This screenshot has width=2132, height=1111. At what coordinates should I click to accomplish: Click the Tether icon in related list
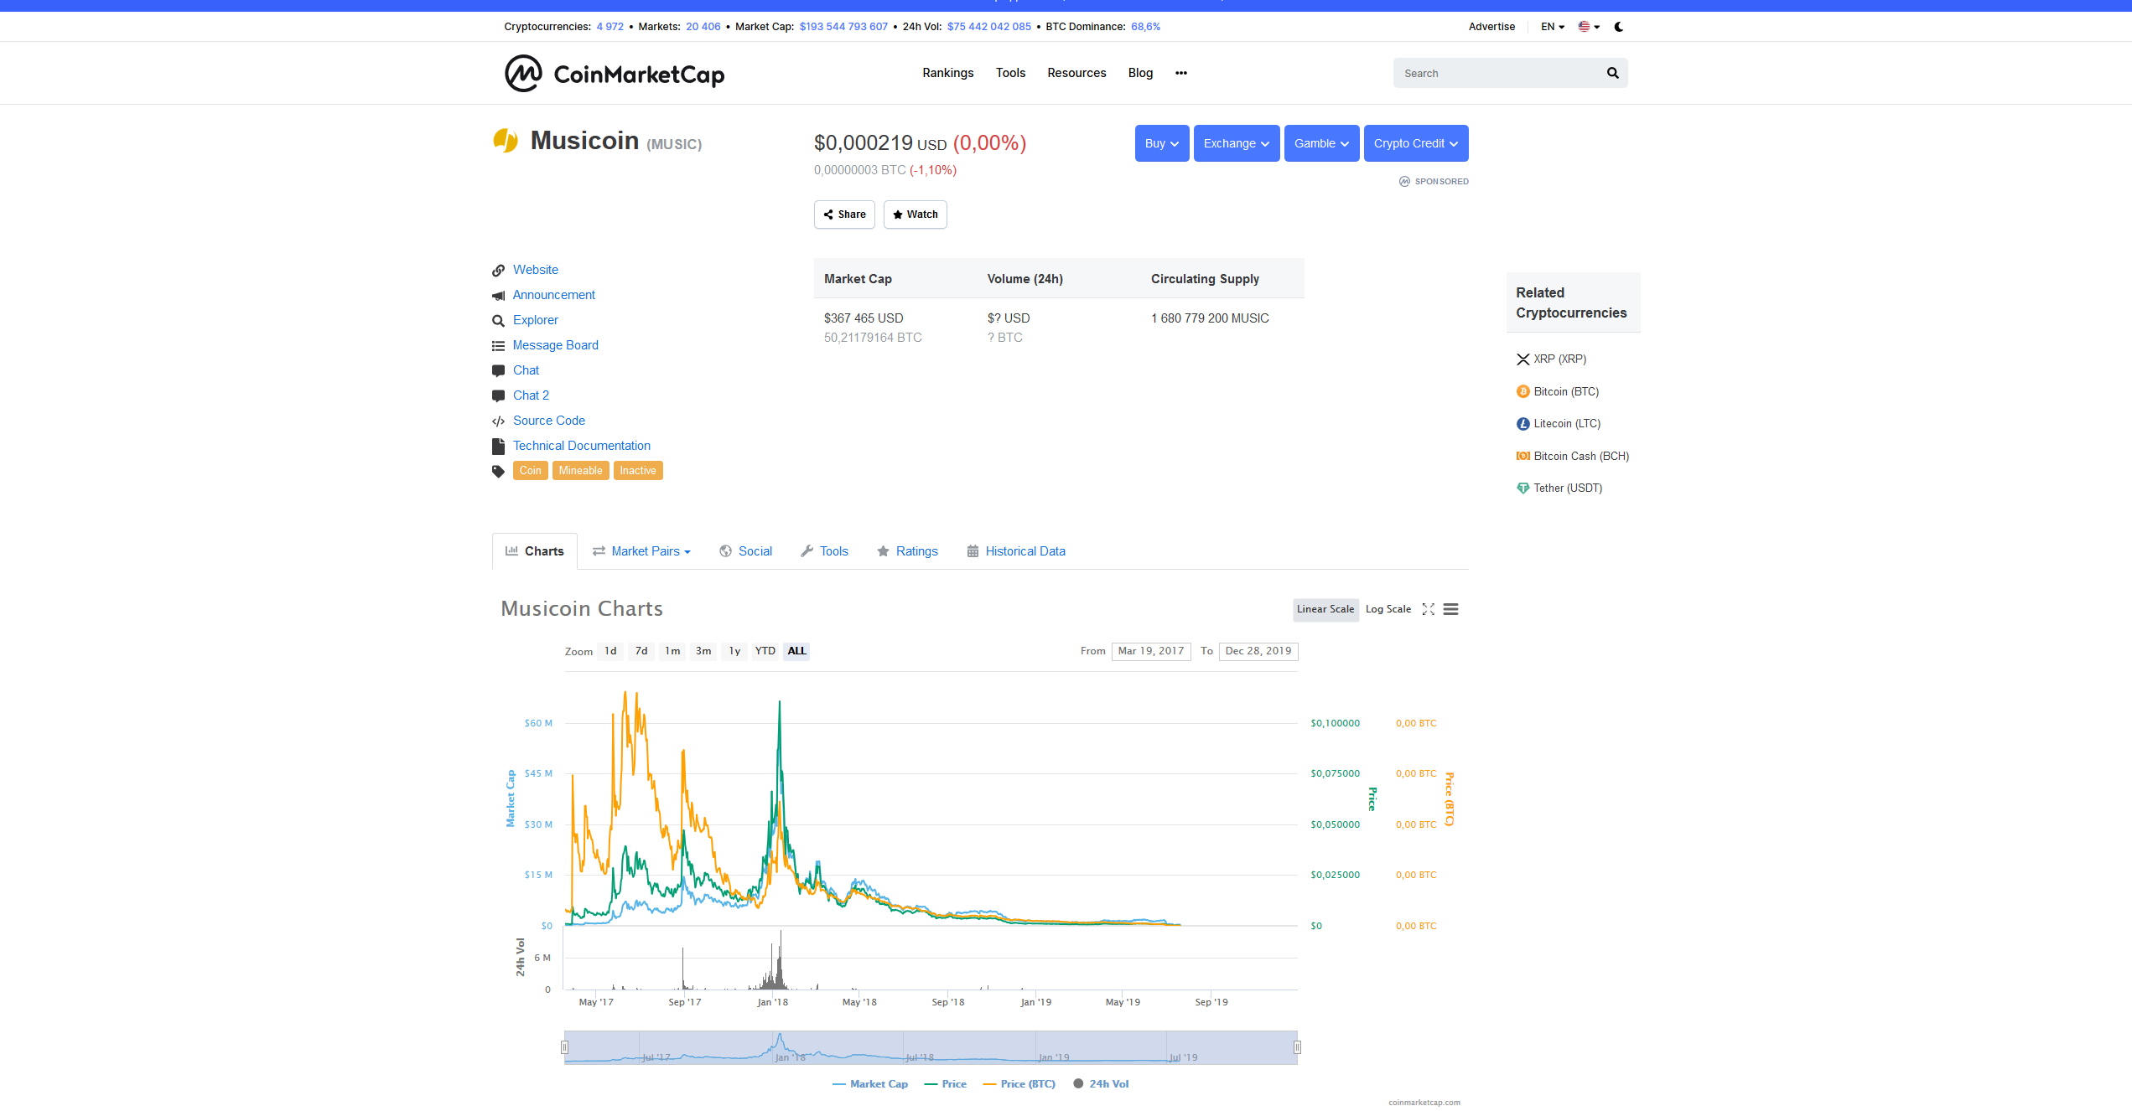click(x=1523, y=488)
